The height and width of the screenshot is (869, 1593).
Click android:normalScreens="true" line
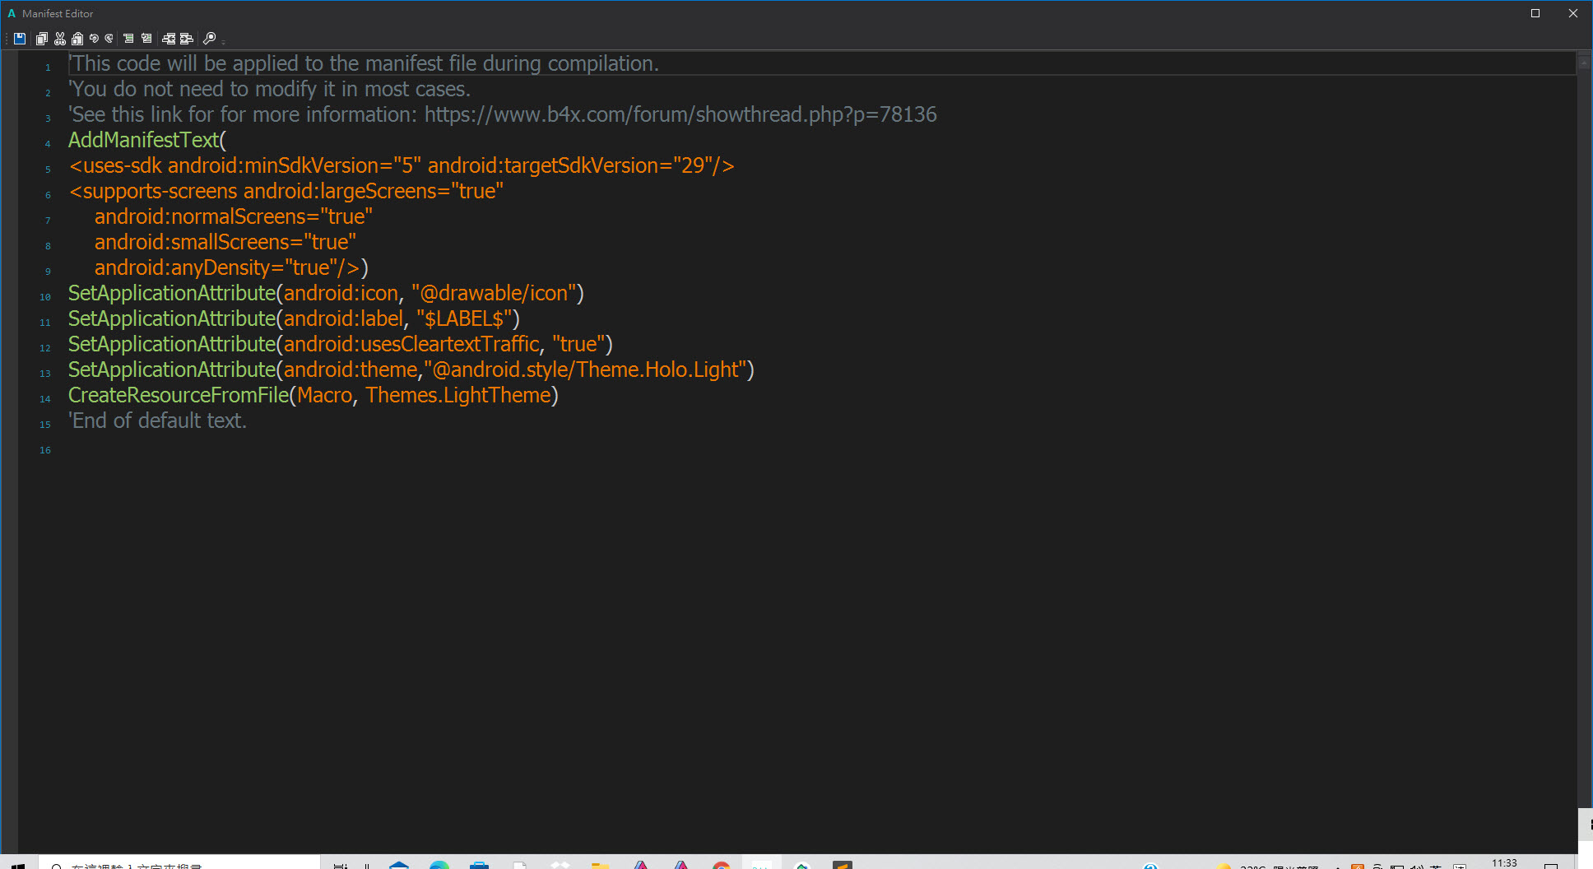[234, 216]
